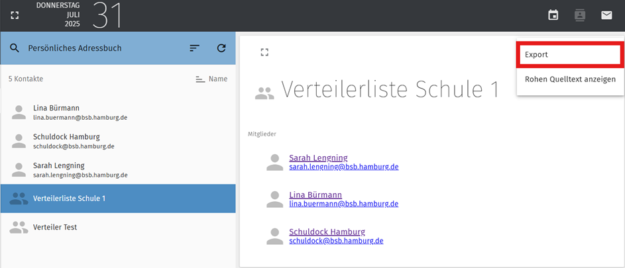Toggle fullscreen icon in top bar
Image resolution: width=625 pixels, height=268 pixels.
15,15
